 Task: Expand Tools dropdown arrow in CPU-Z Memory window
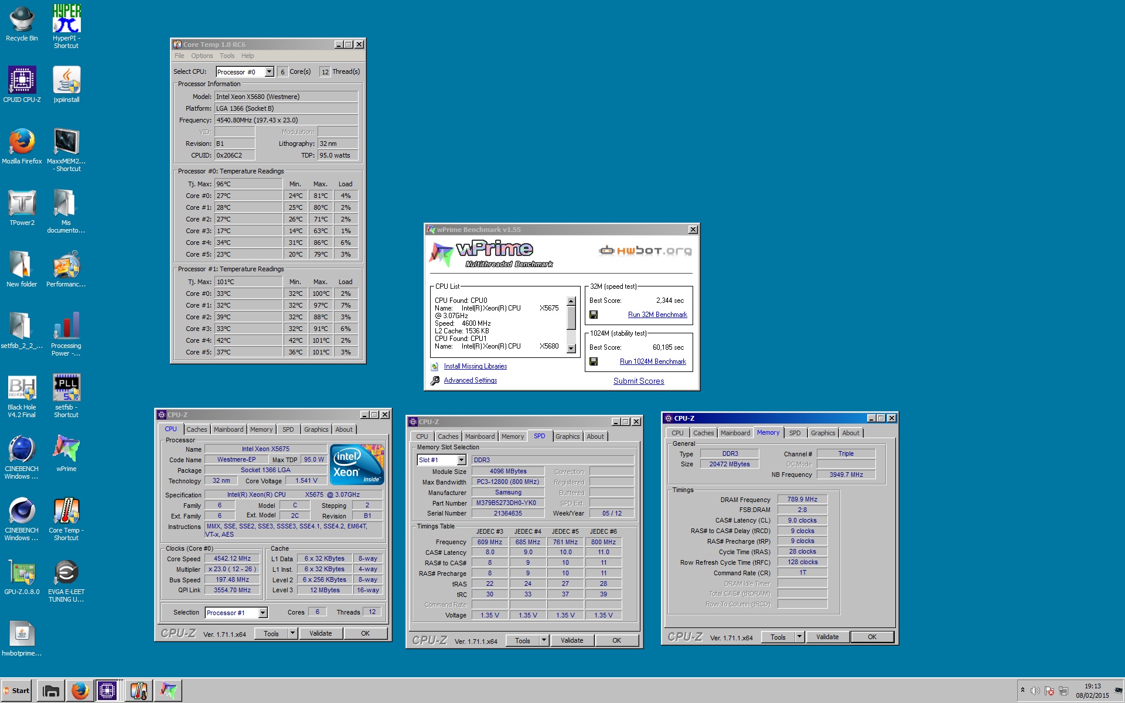click(x=800, y=637)
